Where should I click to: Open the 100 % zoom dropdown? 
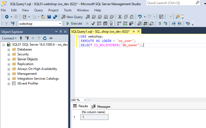pos(85,100)
